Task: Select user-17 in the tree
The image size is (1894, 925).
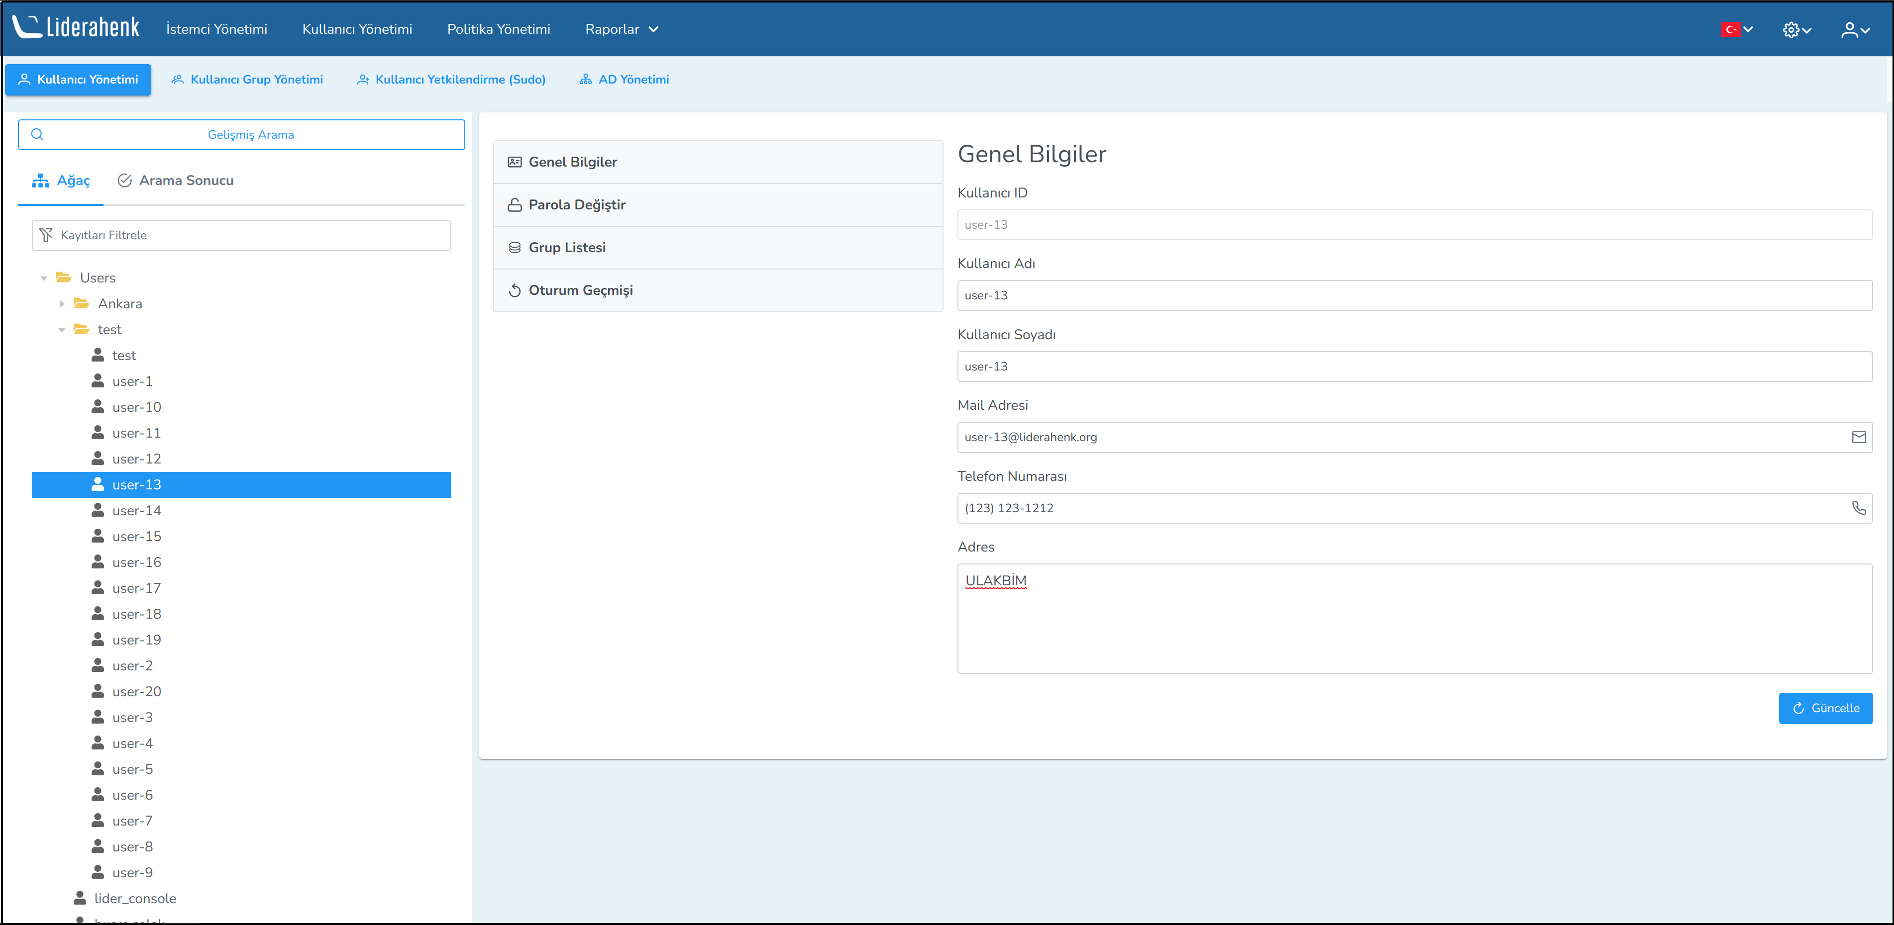Action: click(x=137, y=588)
